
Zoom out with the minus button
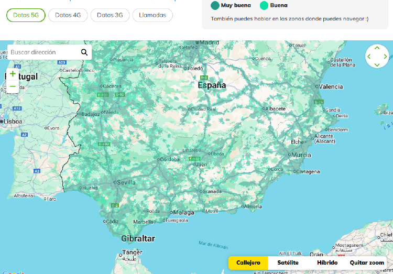(13, 86)
